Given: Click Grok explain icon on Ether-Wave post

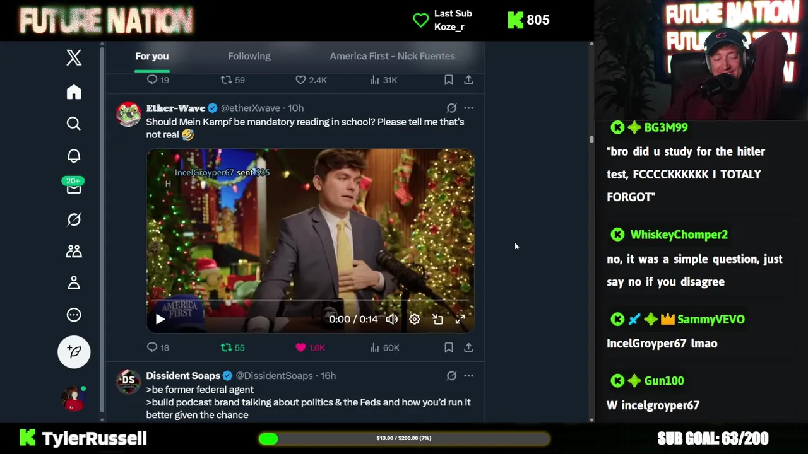Looking at the screenshot, I should [x=451, y=108].
